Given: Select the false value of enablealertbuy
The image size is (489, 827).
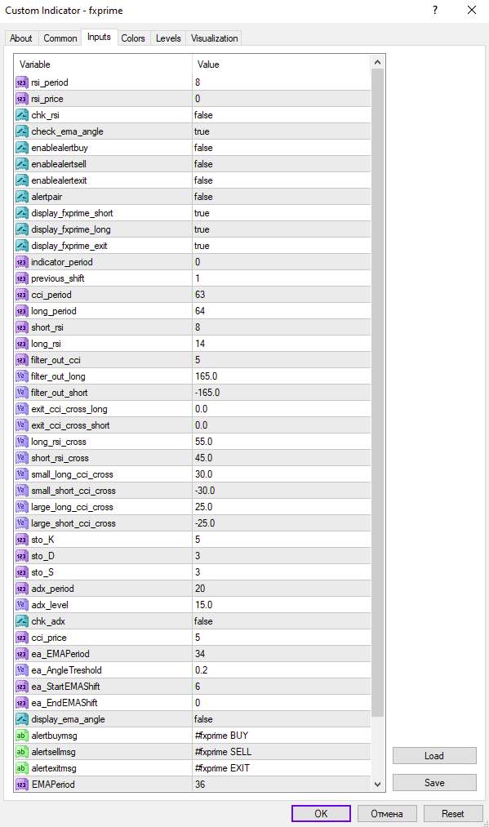Looking at the screenshot, I should click(x=282, y=148).
